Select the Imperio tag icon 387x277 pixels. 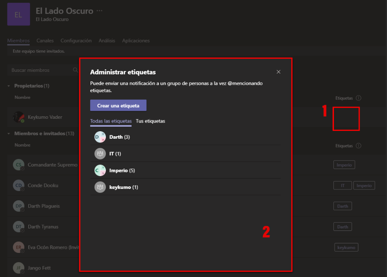pos(100,170)
